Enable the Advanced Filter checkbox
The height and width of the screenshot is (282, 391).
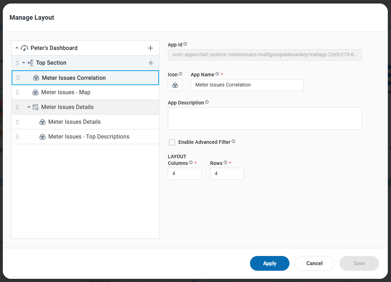(x=172, y=142)
